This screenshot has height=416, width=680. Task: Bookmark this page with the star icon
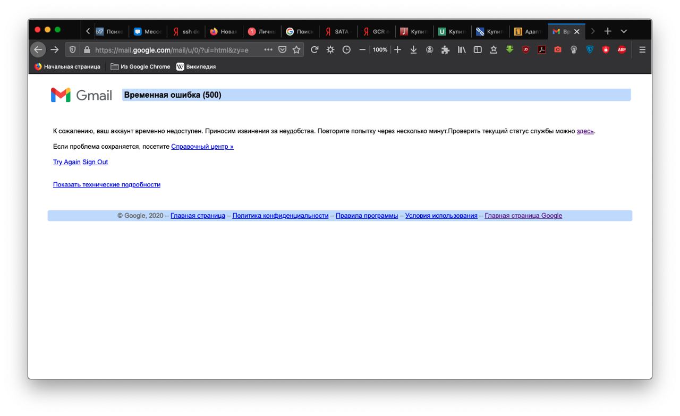point(296,49)
